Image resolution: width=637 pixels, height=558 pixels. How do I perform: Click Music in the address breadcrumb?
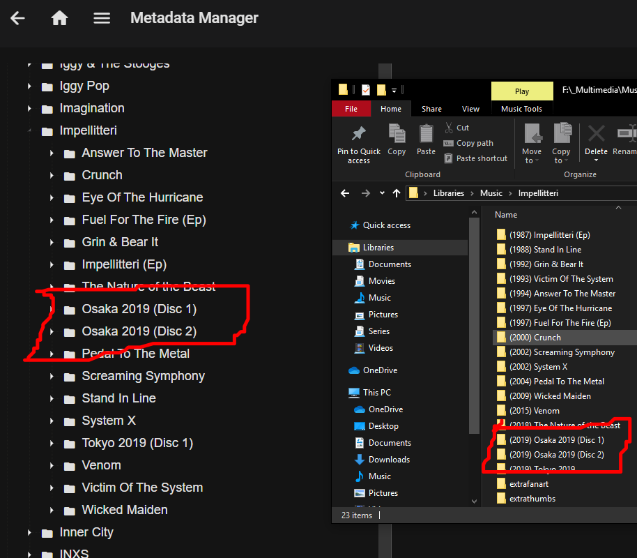click(491, 193)
